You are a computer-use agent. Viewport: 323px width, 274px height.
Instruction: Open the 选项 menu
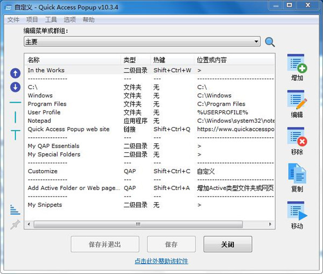click(x=70, y=20)
